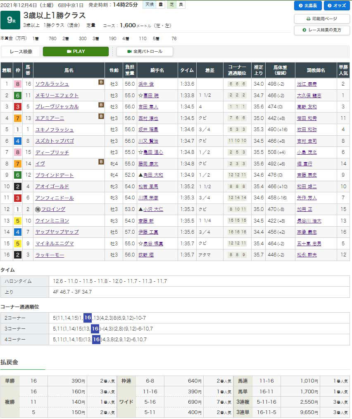Open the 印刷用ページ print view
Image resolution: width=352 pixels, height=419 pixels.
[x=322, y=19]
